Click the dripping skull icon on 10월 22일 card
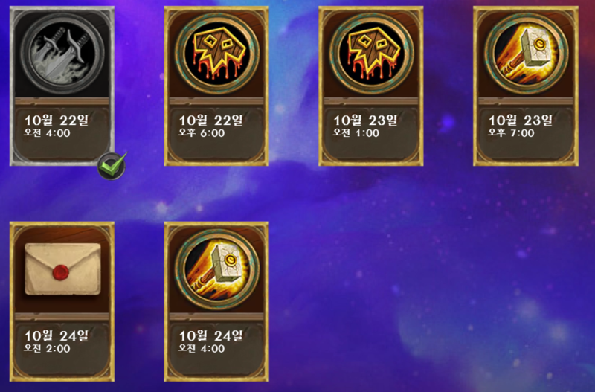The image size is (595, 392). [x=216, y=53]
